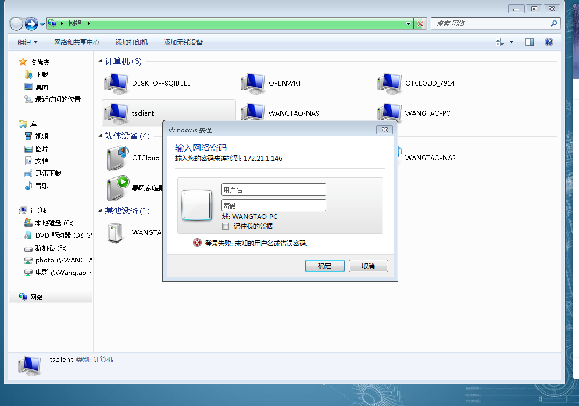
Task: Open the 组织 dropdown menu
Action: 27,42
